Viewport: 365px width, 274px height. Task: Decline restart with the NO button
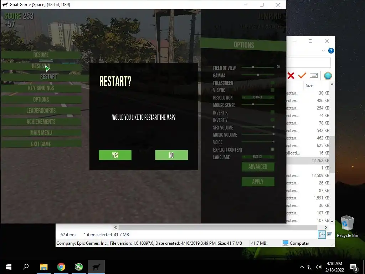pos(171,155)
